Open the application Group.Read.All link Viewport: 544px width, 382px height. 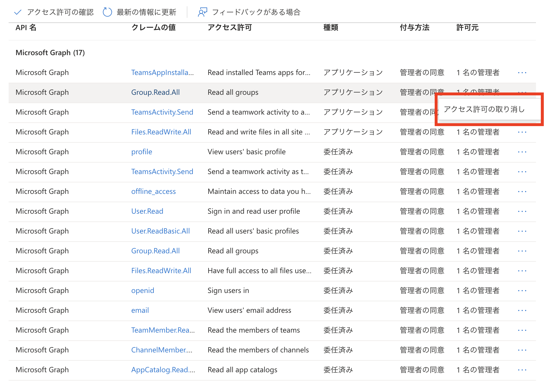156,92
